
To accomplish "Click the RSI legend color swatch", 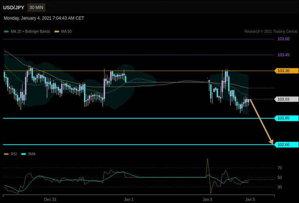I will click(x=6, y=154).
